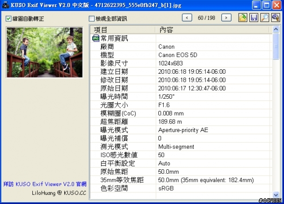Image resolution: width=284 pixels, height=204 pixels.
Task: Click the 0.008 mm value
Action: click(171, 113)
